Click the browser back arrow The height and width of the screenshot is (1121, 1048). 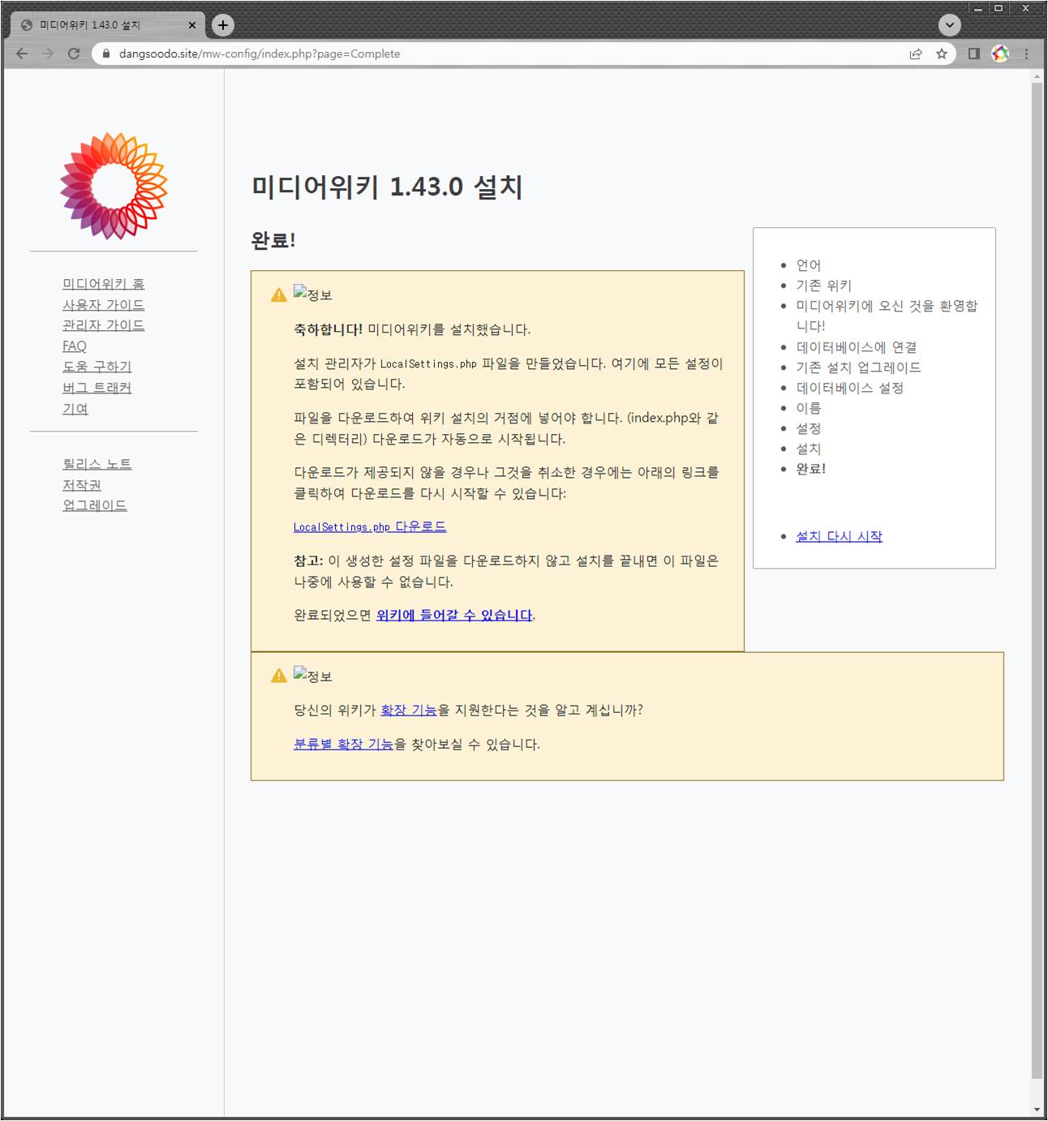pyautogui.click(x=22, y=54)
